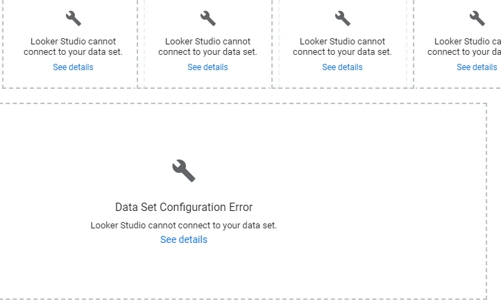Image resolution: width=501 pixels, height=304 pixels.
Task: Click the error message below the Configuration Error heading
Action: pyautogui.click(x=183, y=226)
